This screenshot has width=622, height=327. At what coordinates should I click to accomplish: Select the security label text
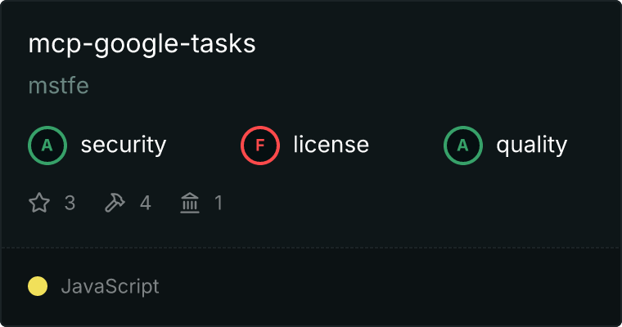123,146
